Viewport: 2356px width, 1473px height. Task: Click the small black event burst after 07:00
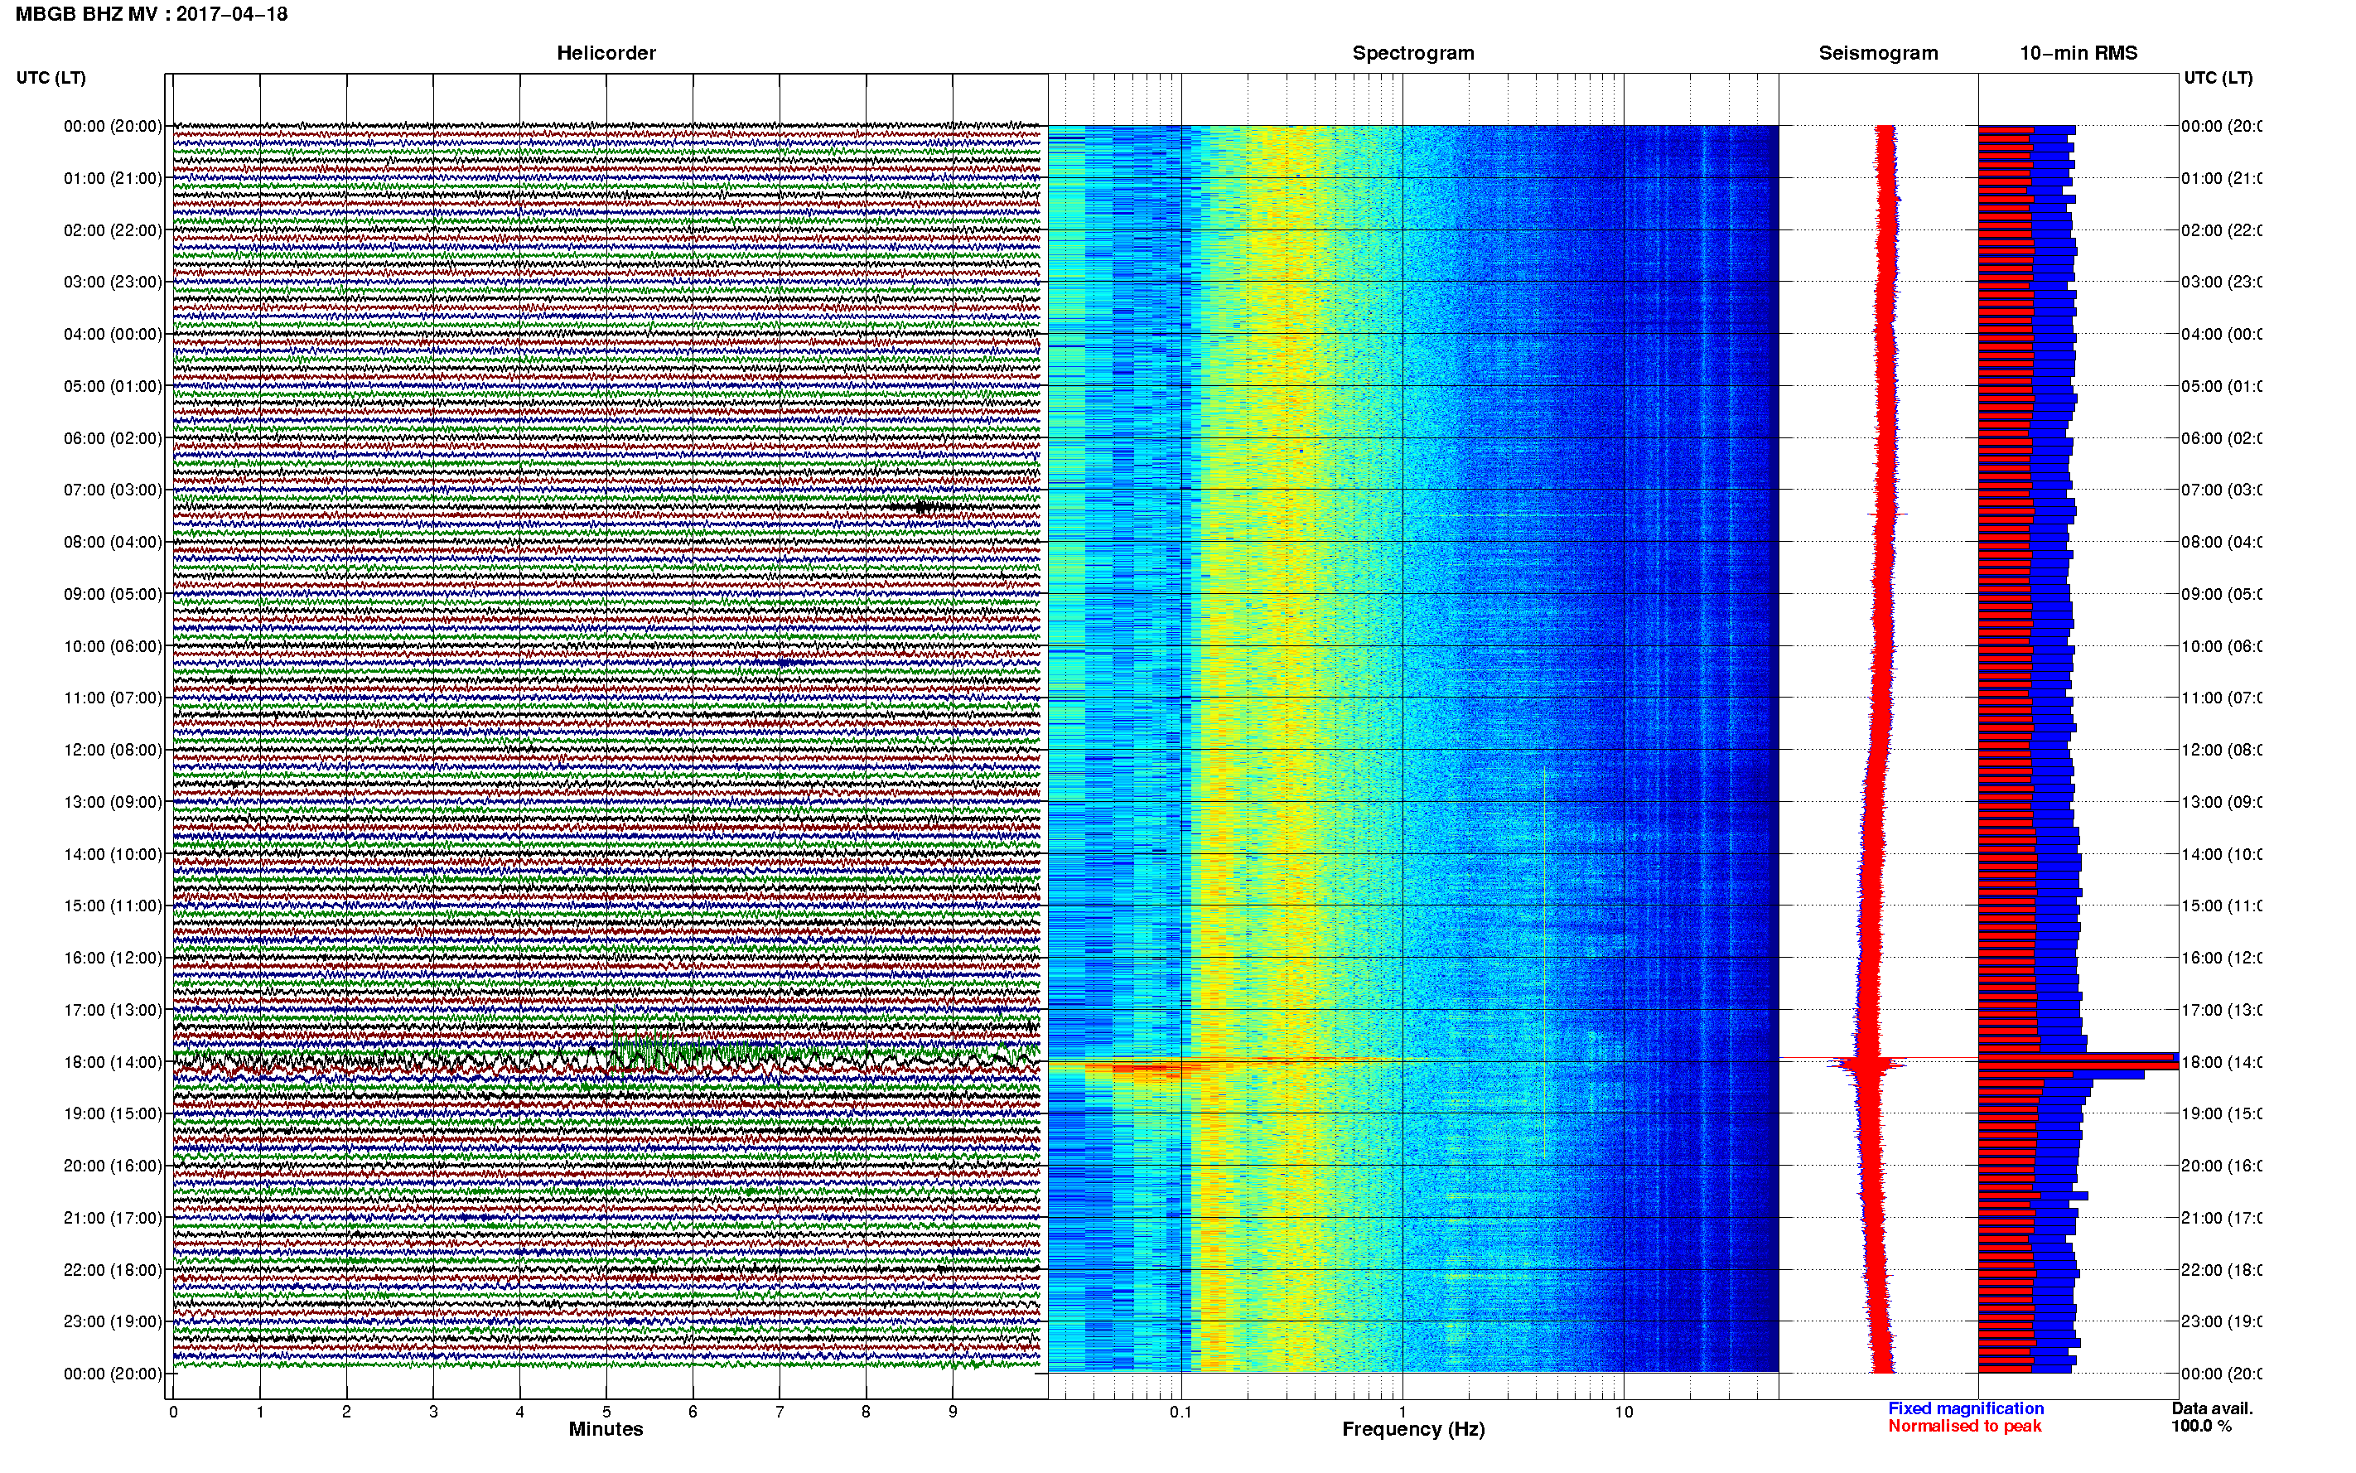click(920, 506)
